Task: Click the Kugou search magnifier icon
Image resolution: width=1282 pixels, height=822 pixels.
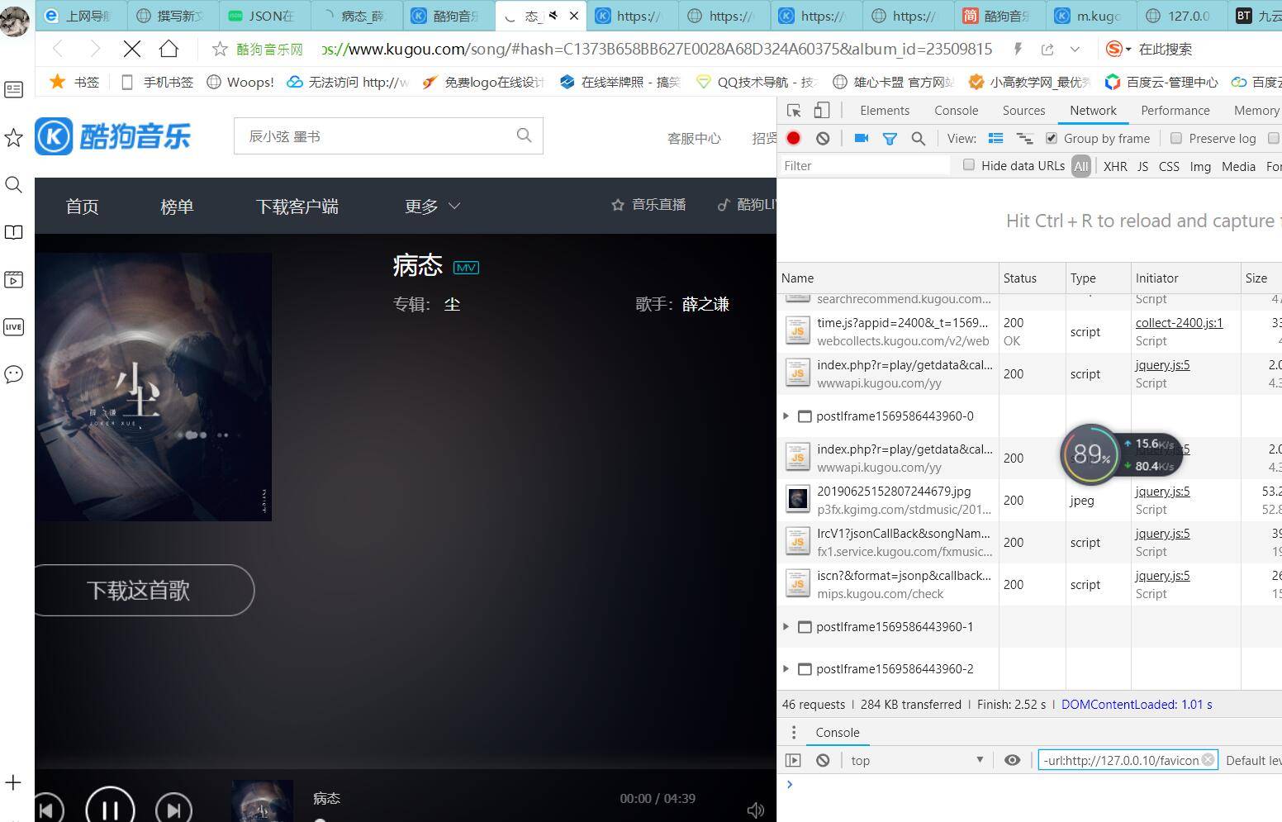Action: coord(524,135)
